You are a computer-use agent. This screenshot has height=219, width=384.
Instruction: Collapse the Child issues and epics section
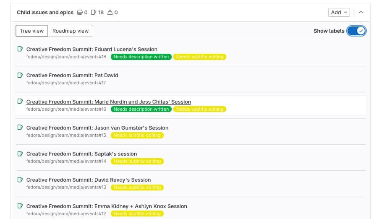click(x=361, y=13)
